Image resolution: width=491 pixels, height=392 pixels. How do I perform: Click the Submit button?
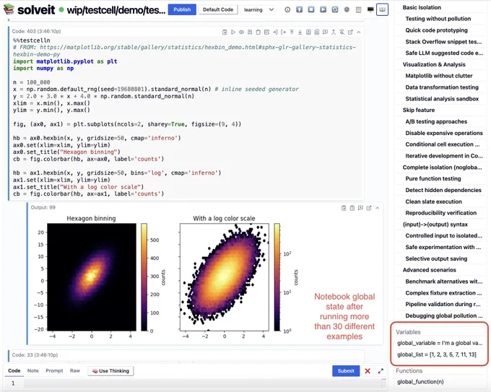[346, 371]
